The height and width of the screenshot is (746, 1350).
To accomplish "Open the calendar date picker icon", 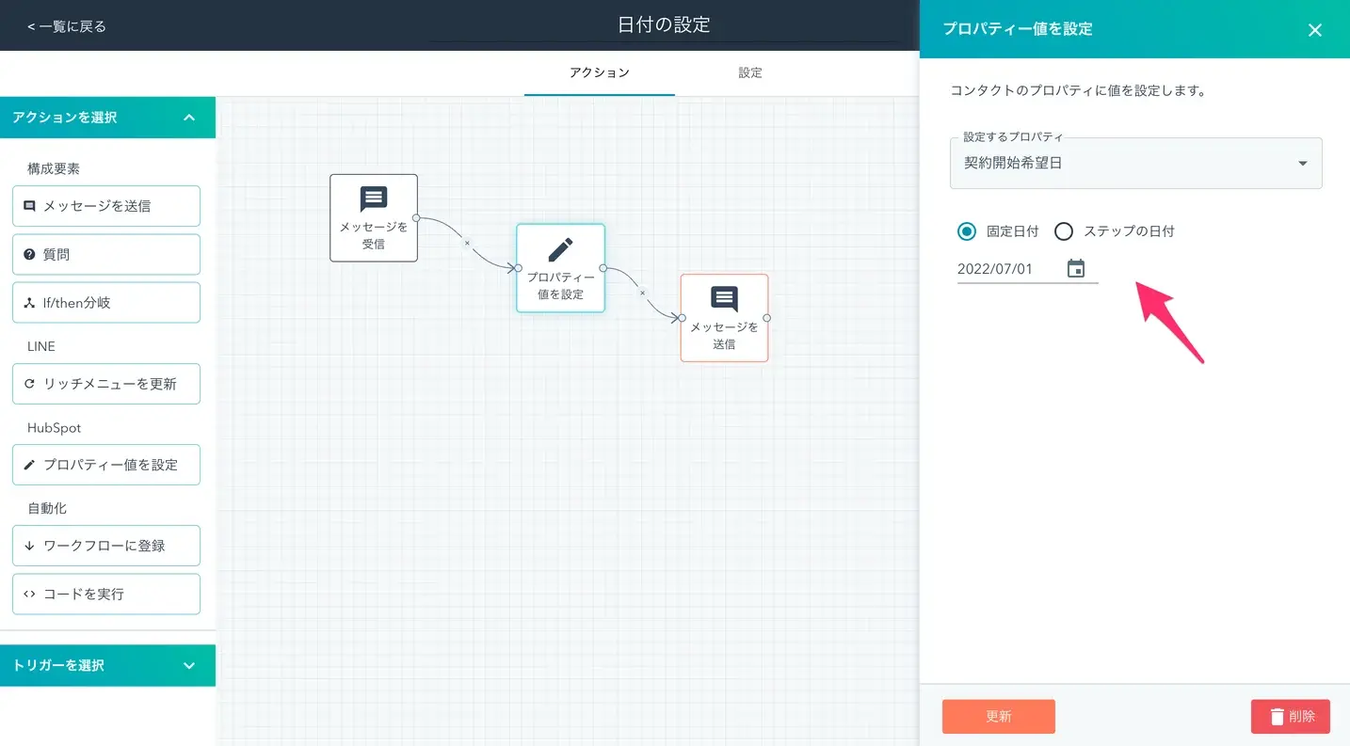I will pos(1076,269).
